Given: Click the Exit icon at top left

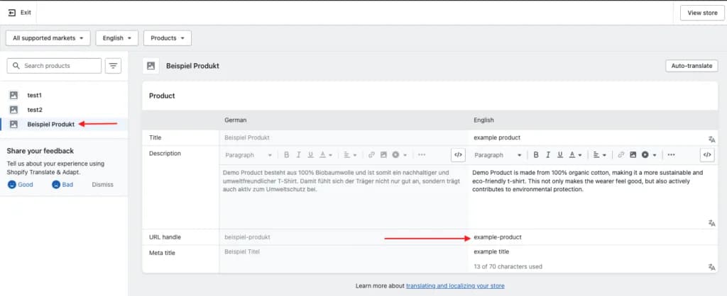Looking at the screenshot, I should (12, 13).
